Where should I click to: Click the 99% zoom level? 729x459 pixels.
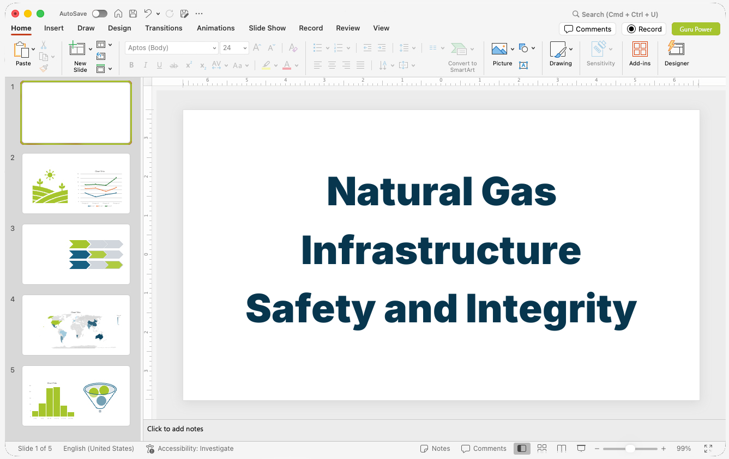tap(684, 449)
